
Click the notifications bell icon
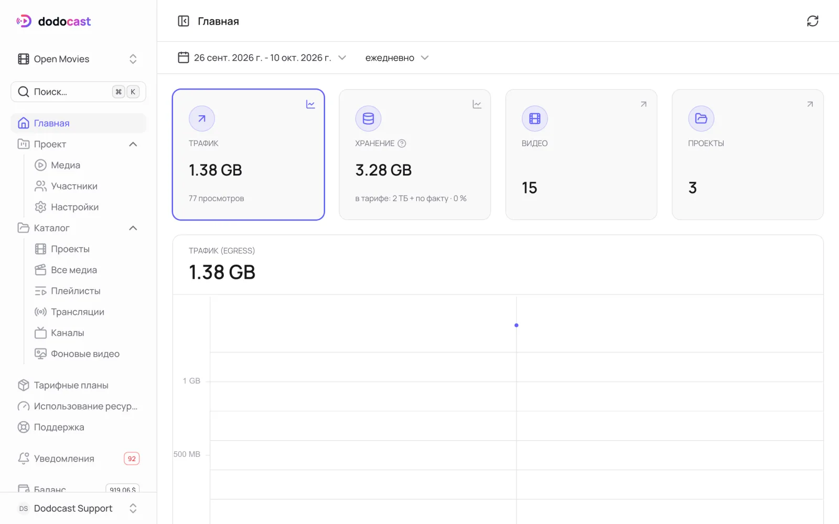coord(24,458)
